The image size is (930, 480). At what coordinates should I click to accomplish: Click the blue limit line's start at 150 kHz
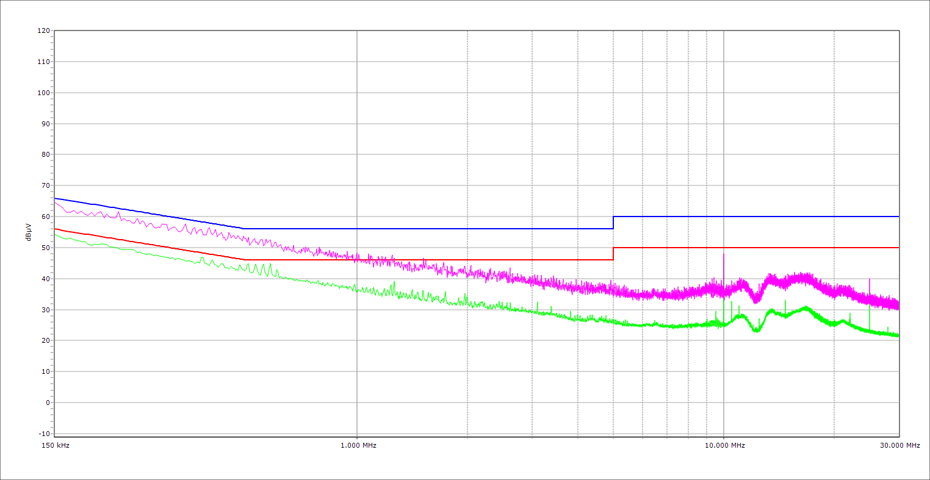pos(56,198)
